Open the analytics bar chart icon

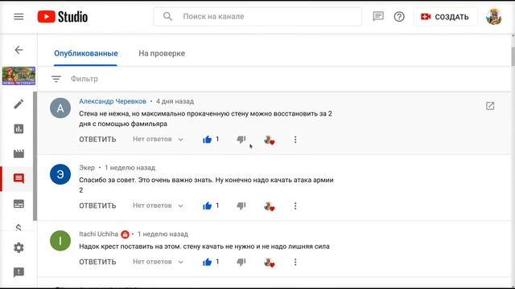click(19, 128)
